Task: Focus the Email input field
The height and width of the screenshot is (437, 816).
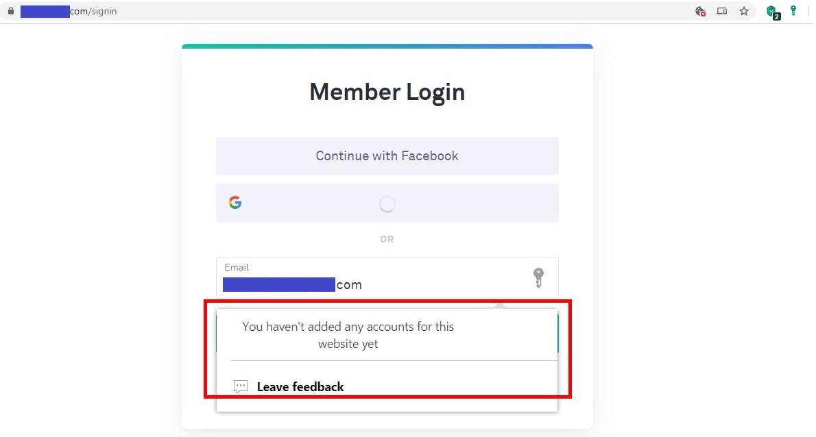Action: tap(387, 277)
